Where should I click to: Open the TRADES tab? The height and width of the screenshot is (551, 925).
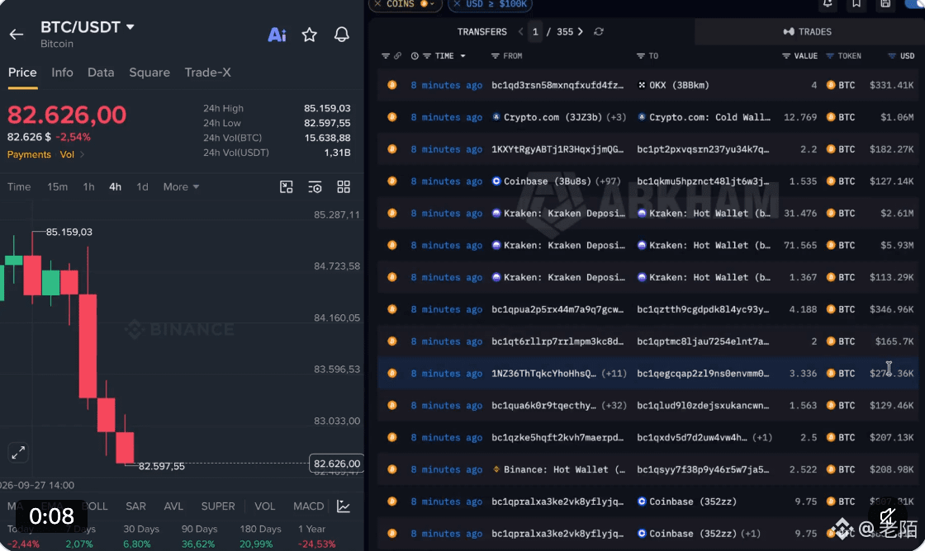point(807,32)
